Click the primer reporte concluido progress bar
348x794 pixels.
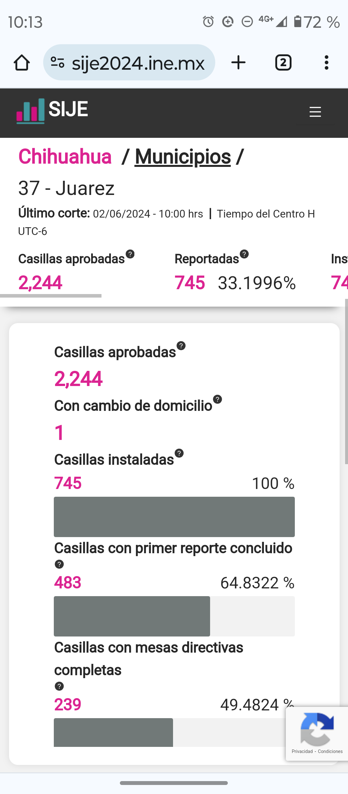[174, 616]
